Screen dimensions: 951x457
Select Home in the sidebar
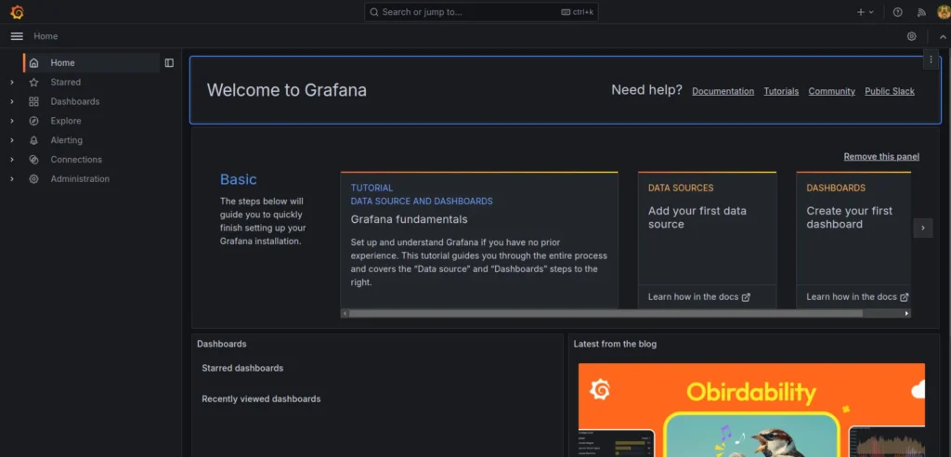tap(92, 62)
